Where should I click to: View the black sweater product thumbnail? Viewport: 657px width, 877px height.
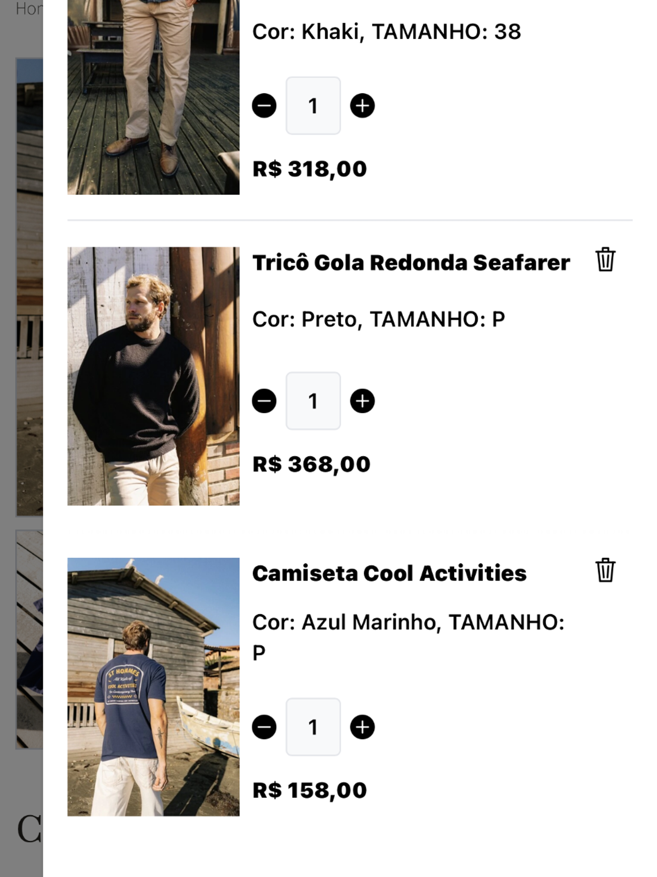[153, 376]
